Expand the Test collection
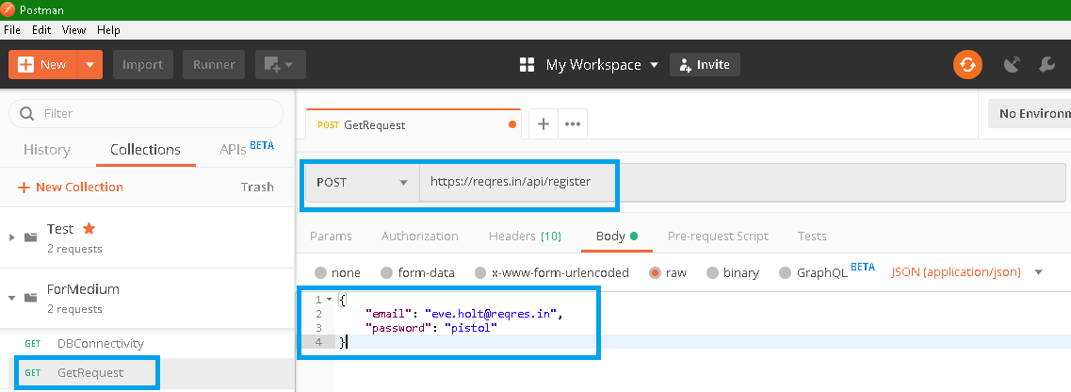Screen dimensions: 1071x392 11,237
